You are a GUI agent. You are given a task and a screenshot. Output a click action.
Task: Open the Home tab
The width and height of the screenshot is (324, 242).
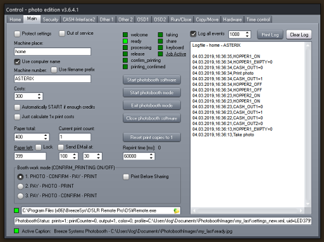click(x=15, y=20)
